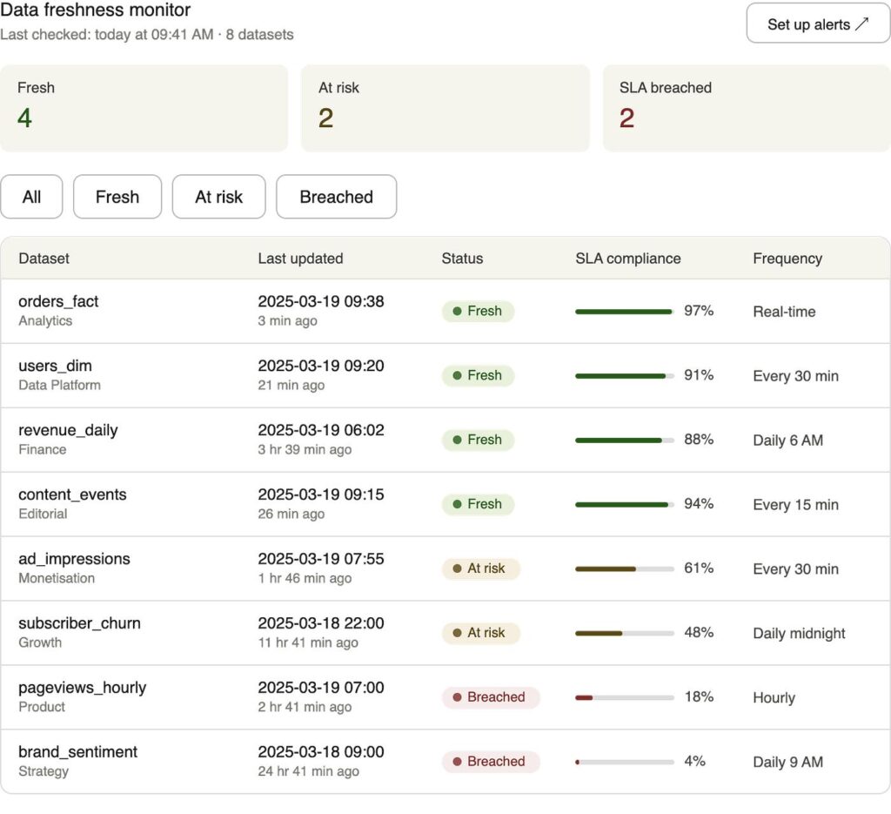891x814 pixels.
Task: Select the At risk filter tab
Action: [x=218, y=197]
